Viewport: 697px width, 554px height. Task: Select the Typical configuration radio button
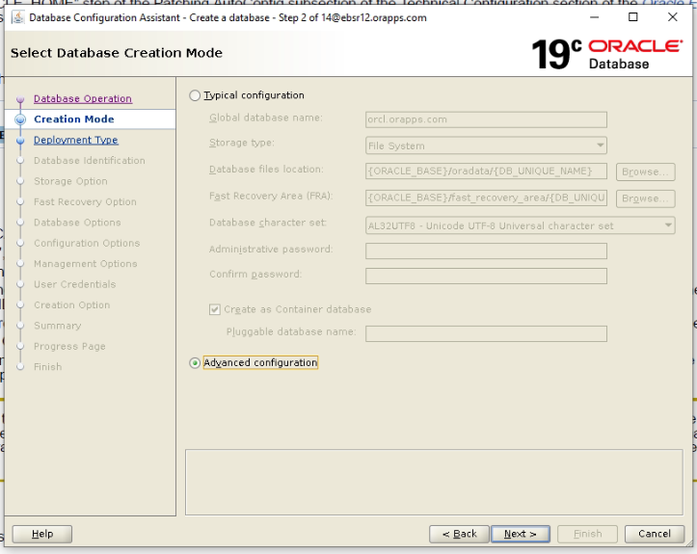point(195,95)
